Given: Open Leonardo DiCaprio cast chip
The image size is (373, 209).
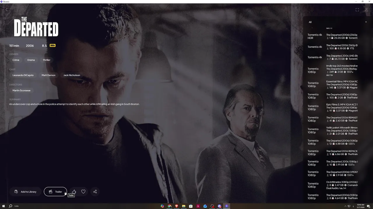Looking at the screenshot, I should (23, 75).
